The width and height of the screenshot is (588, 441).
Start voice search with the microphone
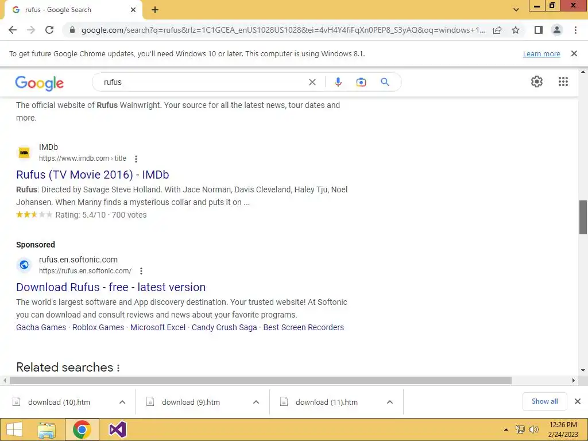point(338,82)
